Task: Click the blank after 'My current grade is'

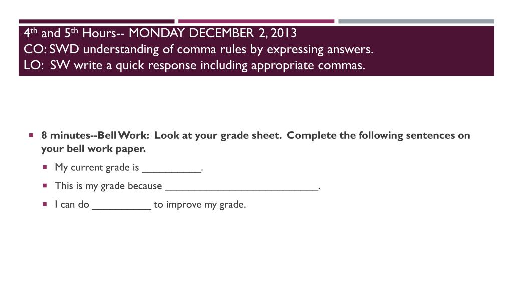Action: click(171, 170)
